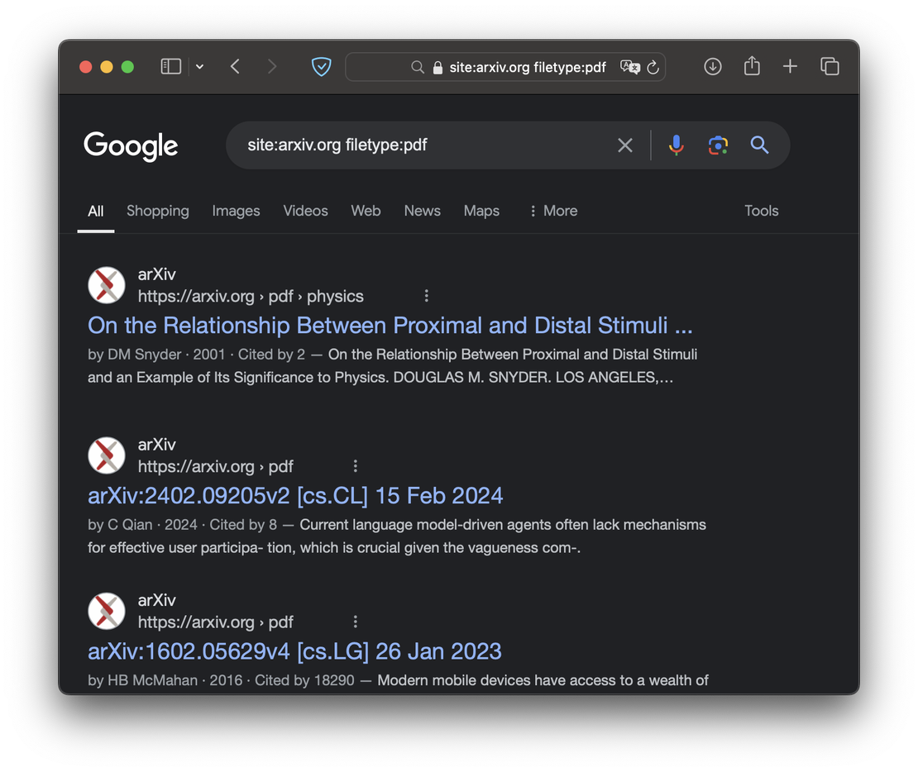The image size is (918, 772).
Task: Open the three-dot menu on the Snyder result
Action: (x=426, y=295)
